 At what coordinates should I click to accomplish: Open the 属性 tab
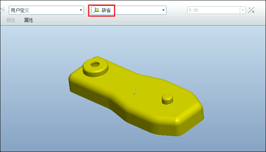point(28,20)
